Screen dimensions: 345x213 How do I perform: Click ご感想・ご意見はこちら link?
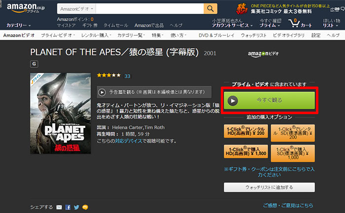[288, 206]
